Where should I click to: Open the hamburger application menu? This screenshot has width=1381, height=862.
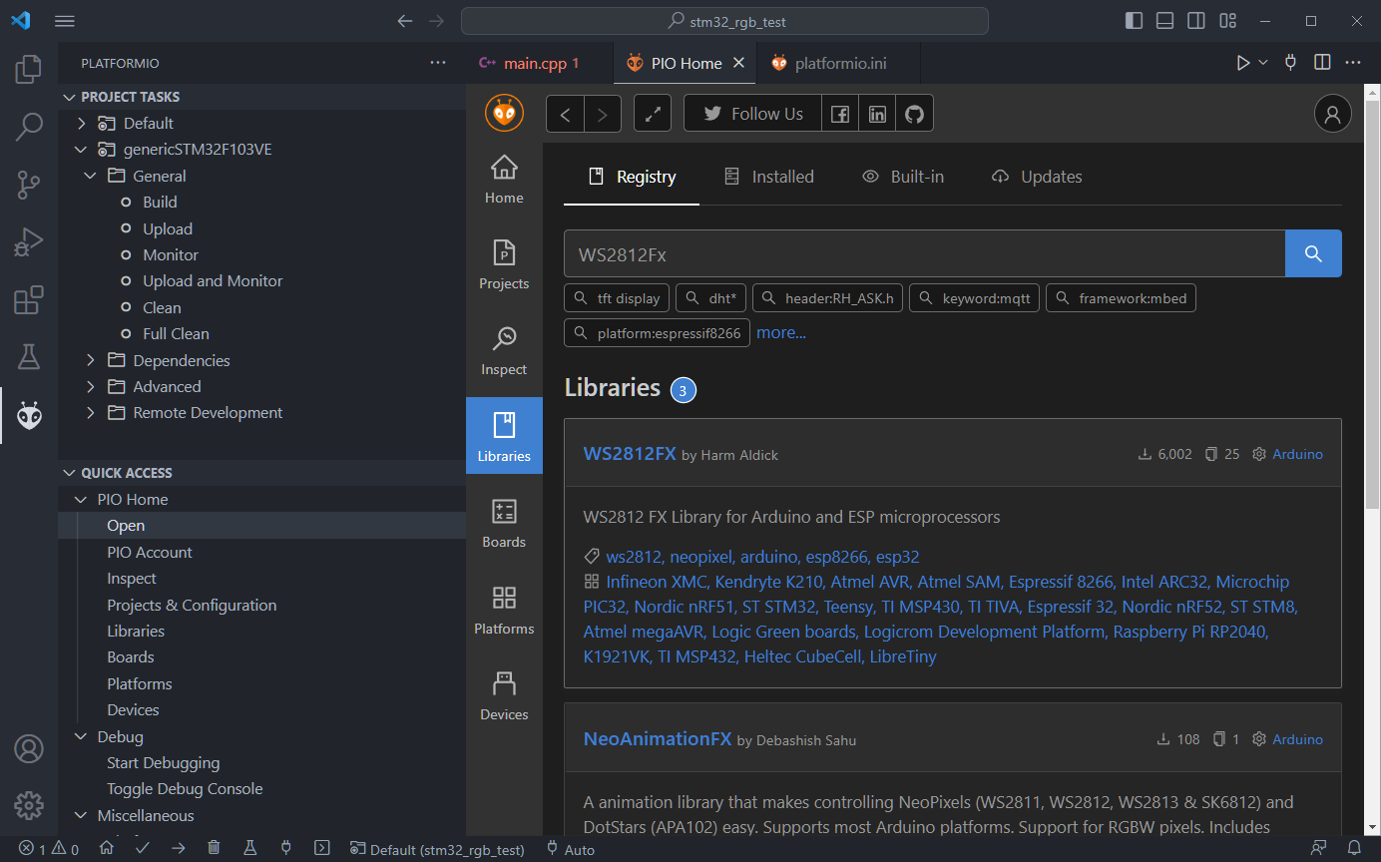click(x=65, y=21)
